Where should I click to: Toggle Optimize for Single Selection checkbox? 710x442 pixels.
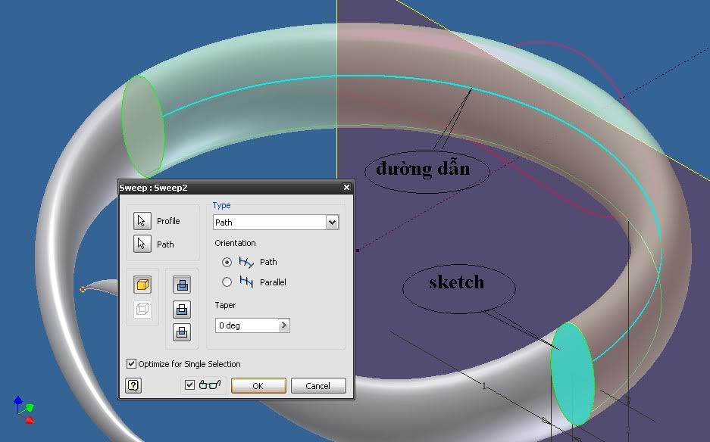click(132, 364)
